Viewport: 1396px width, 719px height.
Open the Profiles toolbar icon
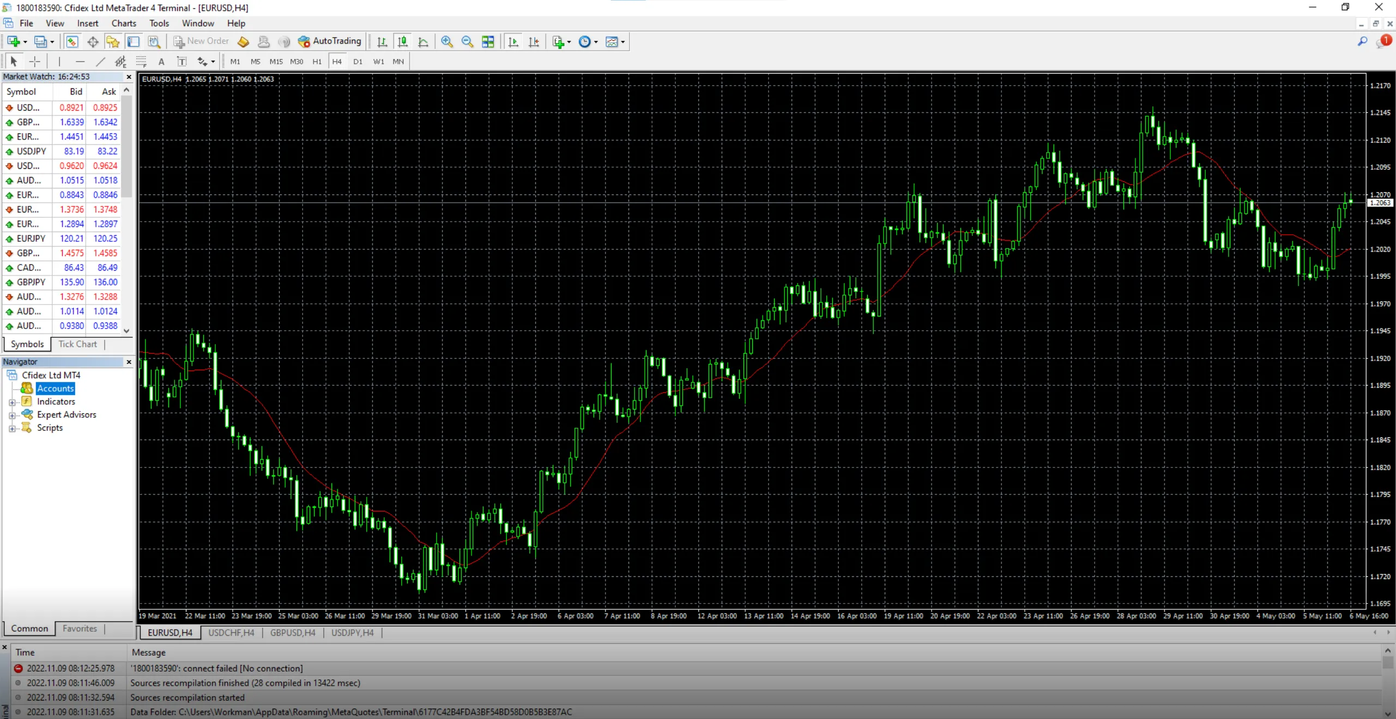point(40,41)
